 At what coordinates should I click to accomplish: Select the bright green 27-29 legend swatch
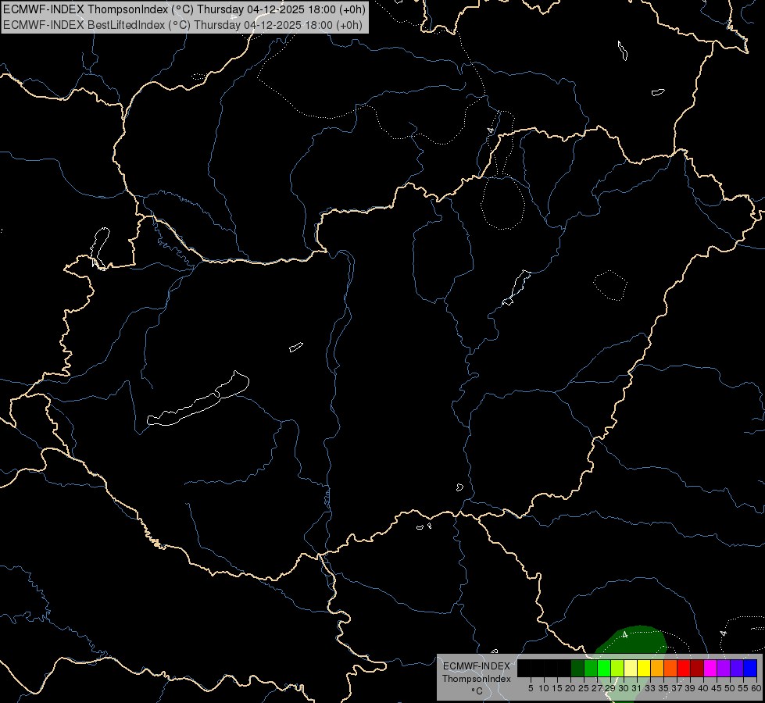(x=604, y=668)
